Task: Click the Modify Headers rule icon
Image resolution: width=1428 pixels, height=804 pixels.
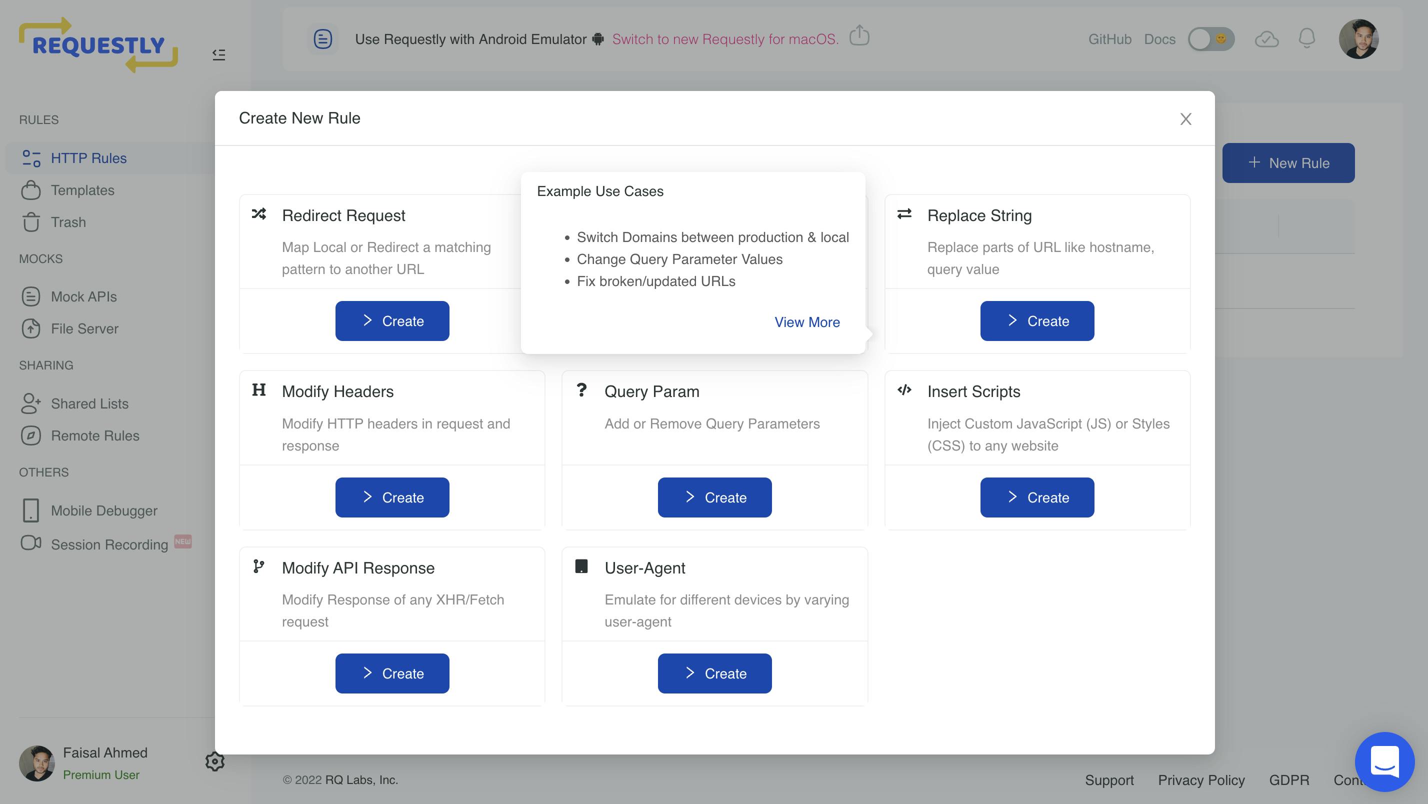Action: [259, 388]
